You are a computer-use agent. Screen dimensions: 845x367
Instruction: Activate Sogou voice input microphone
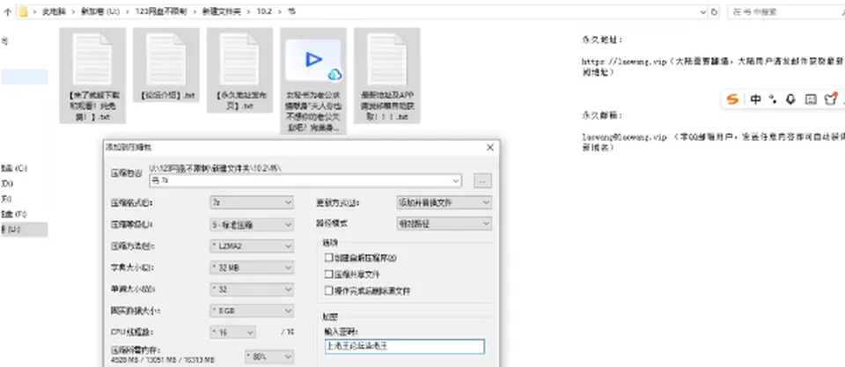point(790,99)
